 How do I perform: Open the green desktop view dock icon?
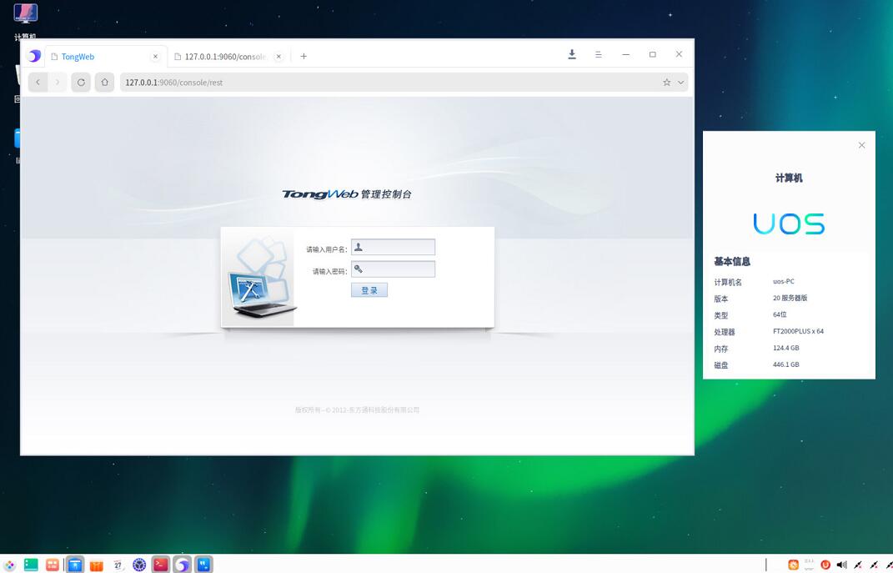(31, 565)
